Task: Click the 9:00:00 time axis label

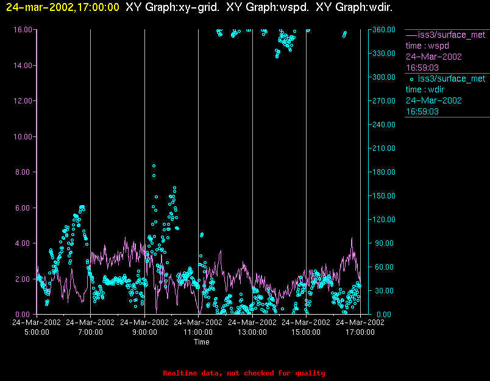Action: [144, 332]
